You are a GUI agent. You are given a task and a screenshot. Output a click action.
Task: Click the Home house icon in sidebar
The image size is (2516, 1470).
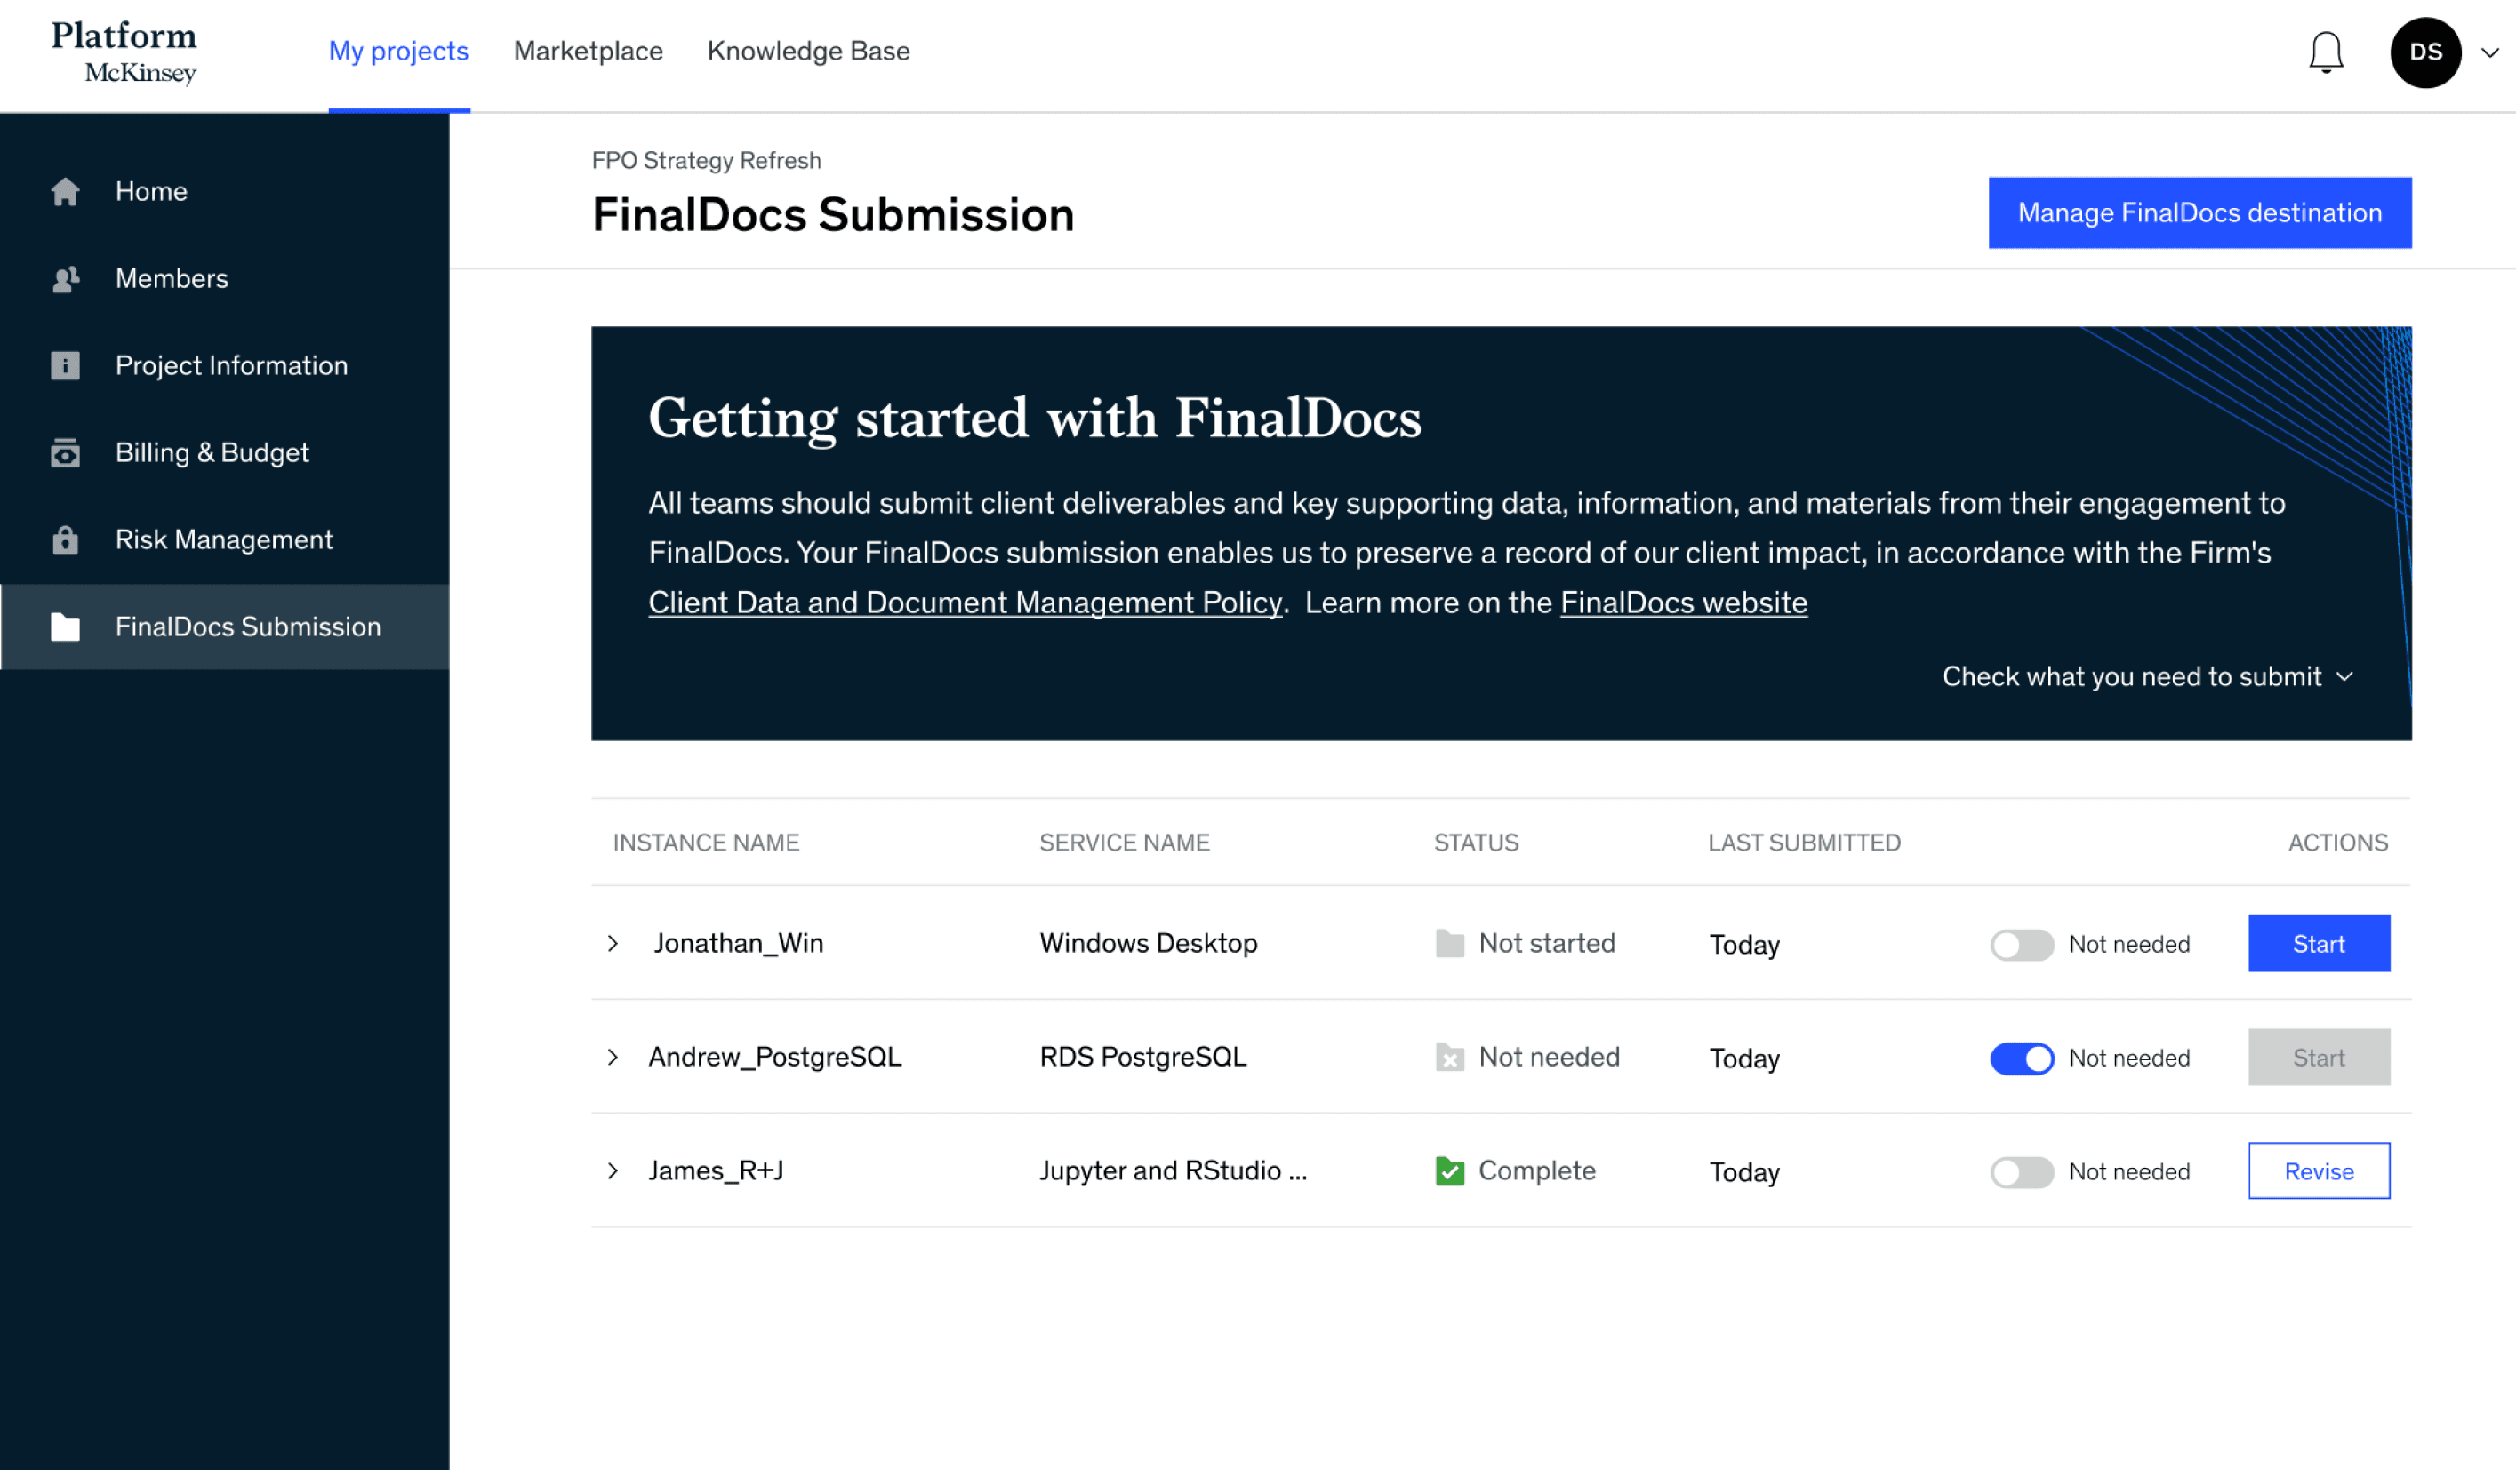click(66, 192)
